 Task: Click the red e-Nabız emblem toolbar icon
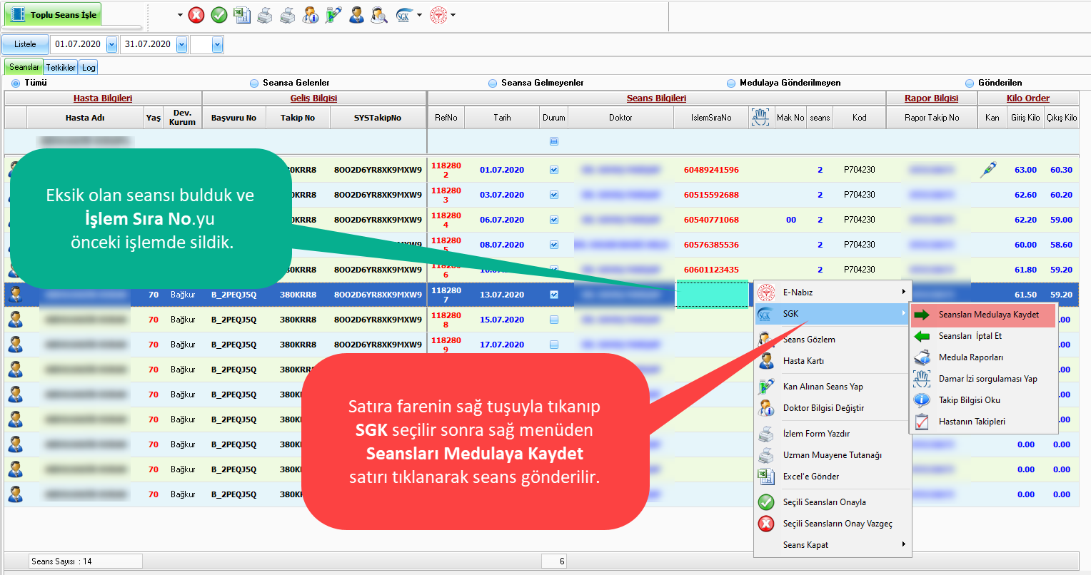(438, 15)
